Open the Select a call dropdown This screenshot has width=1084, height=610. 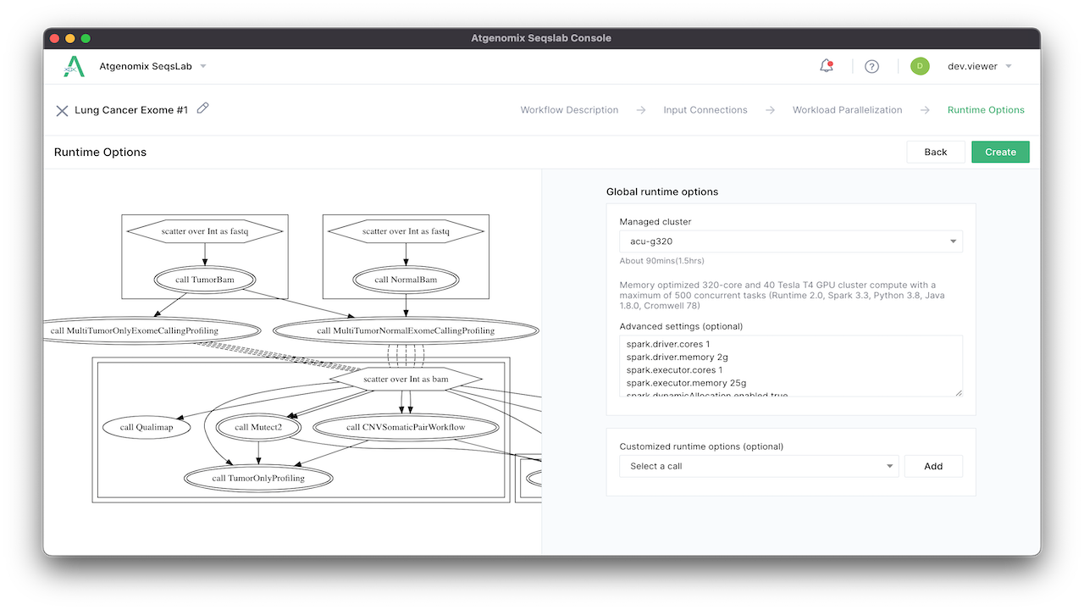tap(759, 466)
